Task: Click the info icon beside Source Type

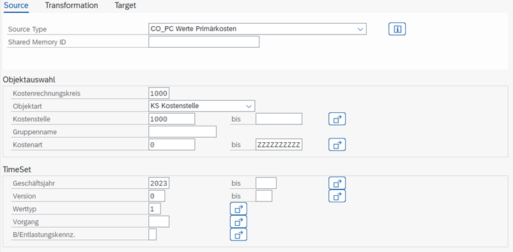Action: (x=397, y=29)
